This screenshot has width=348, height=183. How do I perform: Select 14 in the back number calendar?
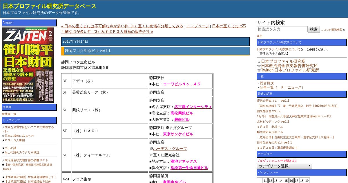tap(281, 181)
